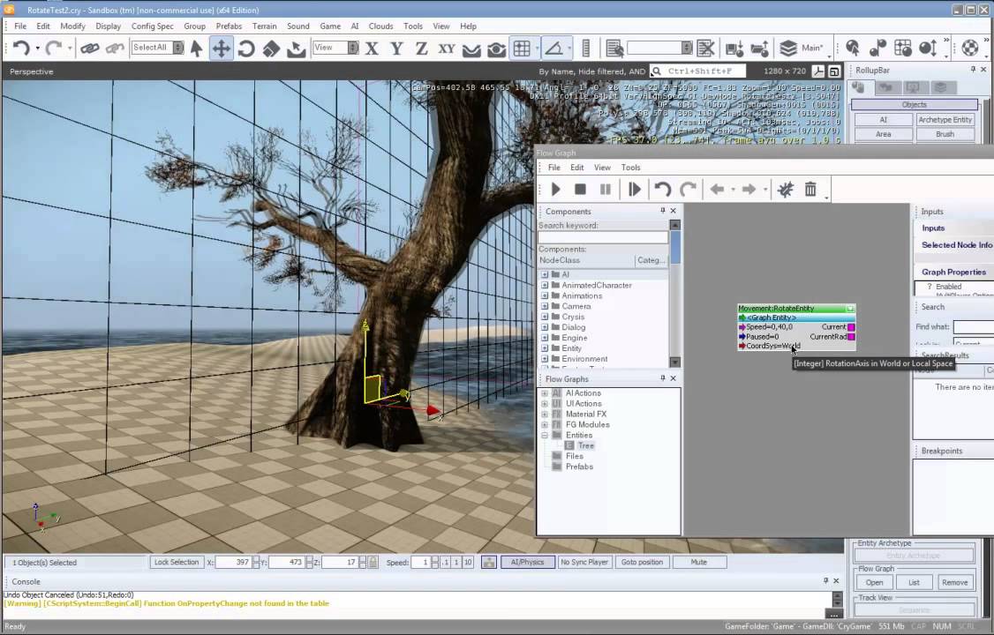Open the Prefabs menu

coord(229,26)
